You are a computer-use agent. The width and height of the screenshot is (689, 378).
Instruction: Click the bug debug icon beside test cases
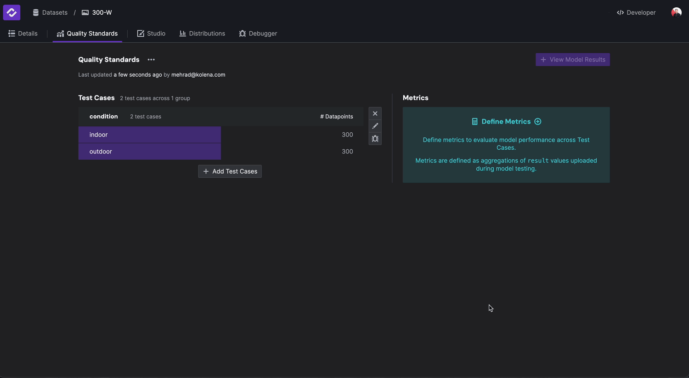(375, 139)
